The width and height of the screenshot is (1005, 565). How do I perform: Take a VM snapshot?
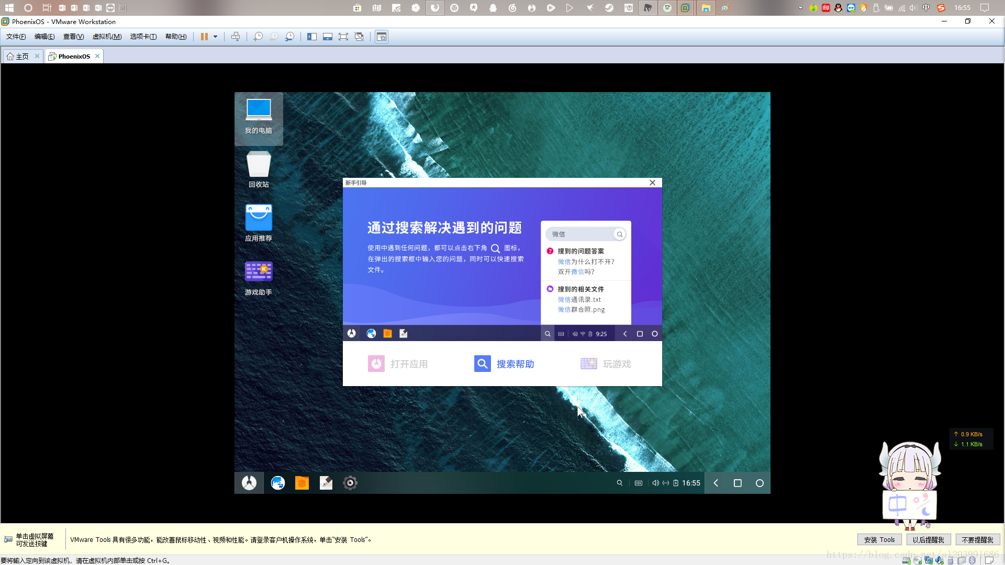coord(258,37)
